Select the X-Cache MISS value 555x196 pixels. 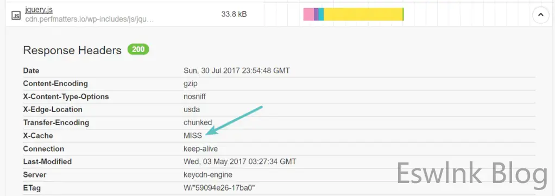(193, 135)
